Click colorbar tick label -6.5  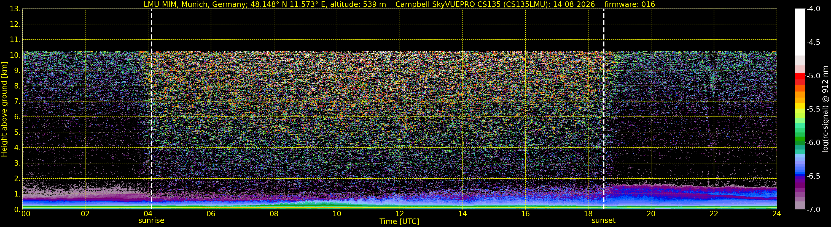point(813,176)
